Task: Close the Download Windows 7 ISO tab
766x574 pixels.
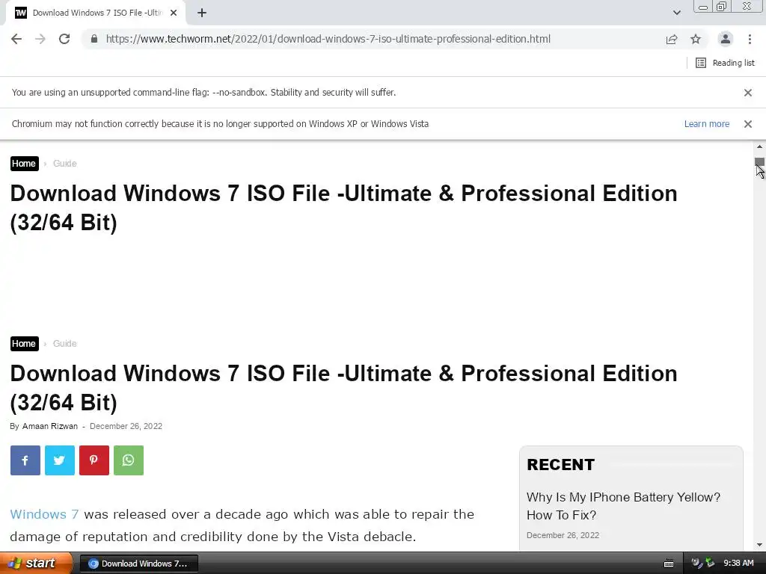Action: 174,13
